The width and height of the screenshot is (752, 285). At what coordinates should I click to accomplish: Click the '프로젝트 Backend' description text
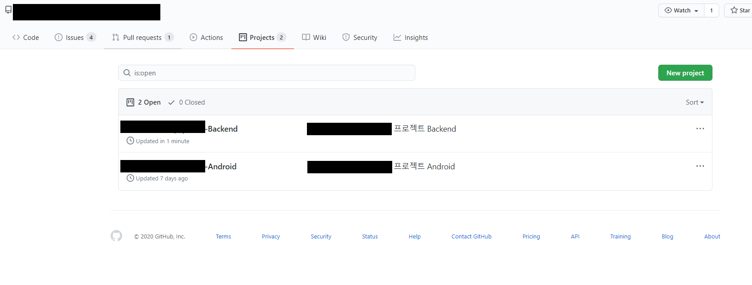(425, 129)
